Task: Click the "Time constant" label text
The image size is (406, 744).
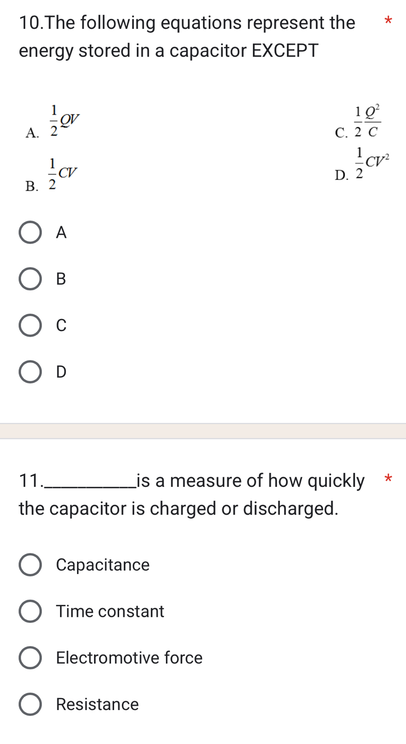Action: (x=110, y=611)
